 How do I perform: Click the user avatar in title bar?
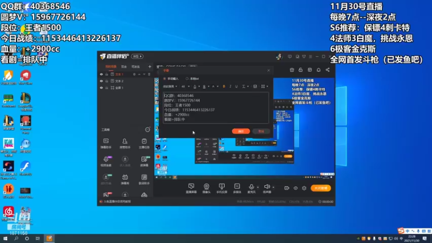(x=279, y=57)
